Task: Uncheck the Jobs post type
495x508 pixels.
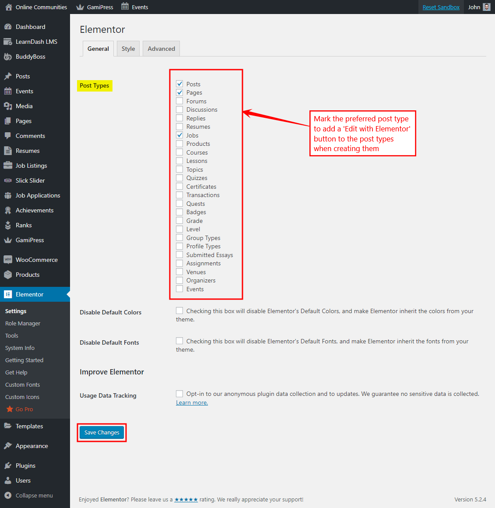Action: [179, 135]
